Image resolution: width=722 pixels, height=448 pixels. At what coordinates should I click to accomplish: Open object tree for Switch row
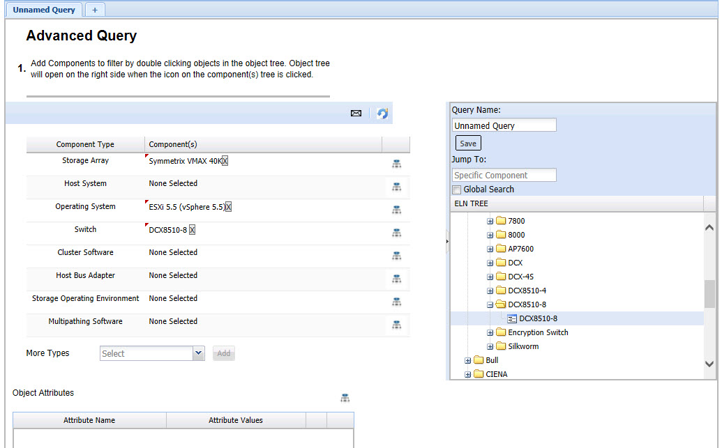[x=396, y=233]
